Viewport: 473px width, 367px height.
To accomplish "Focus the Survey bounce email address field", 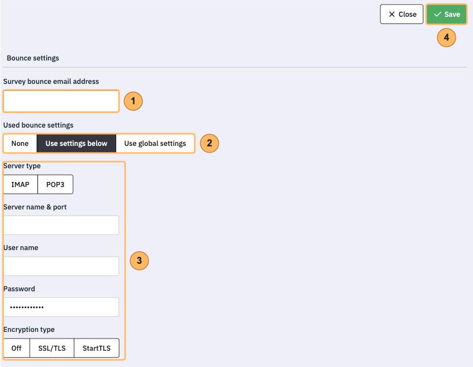I will click(x=61, y=101).
